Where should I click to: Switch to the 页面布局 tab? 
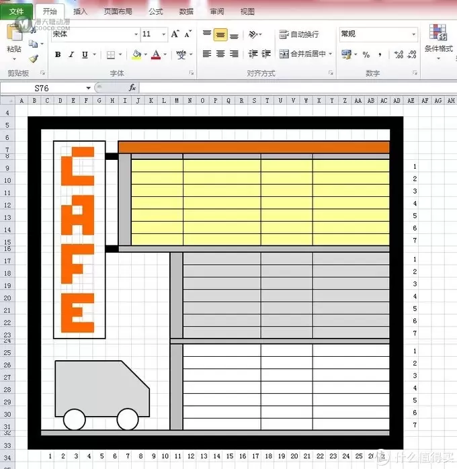coord(118,11)
